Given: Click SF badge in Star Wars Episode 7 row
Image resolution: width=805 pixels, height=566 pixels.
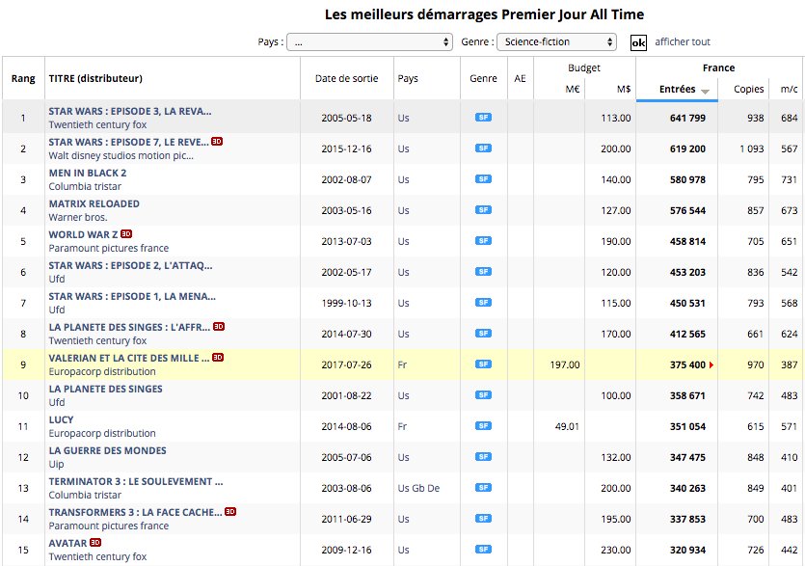Looking at the screenshot, I should point(483,148).
